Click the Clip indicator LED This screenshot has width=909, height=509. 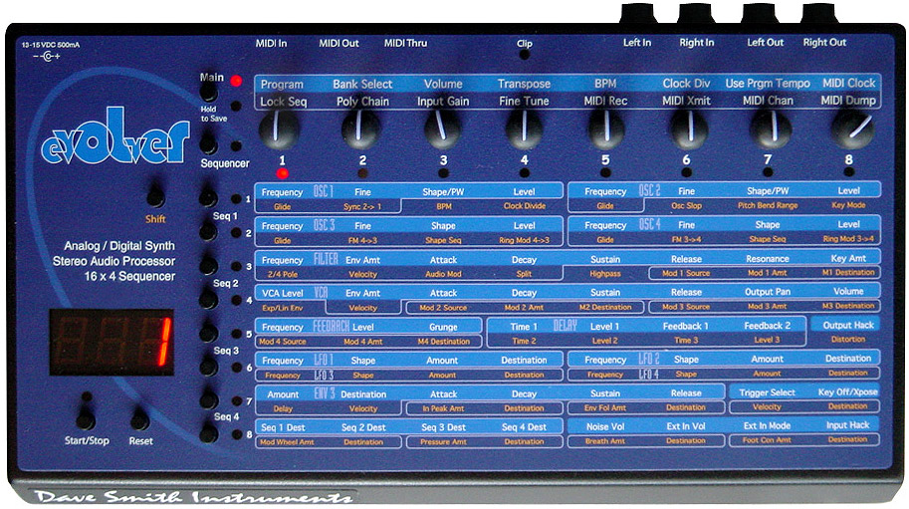click(x=524, y=55)
